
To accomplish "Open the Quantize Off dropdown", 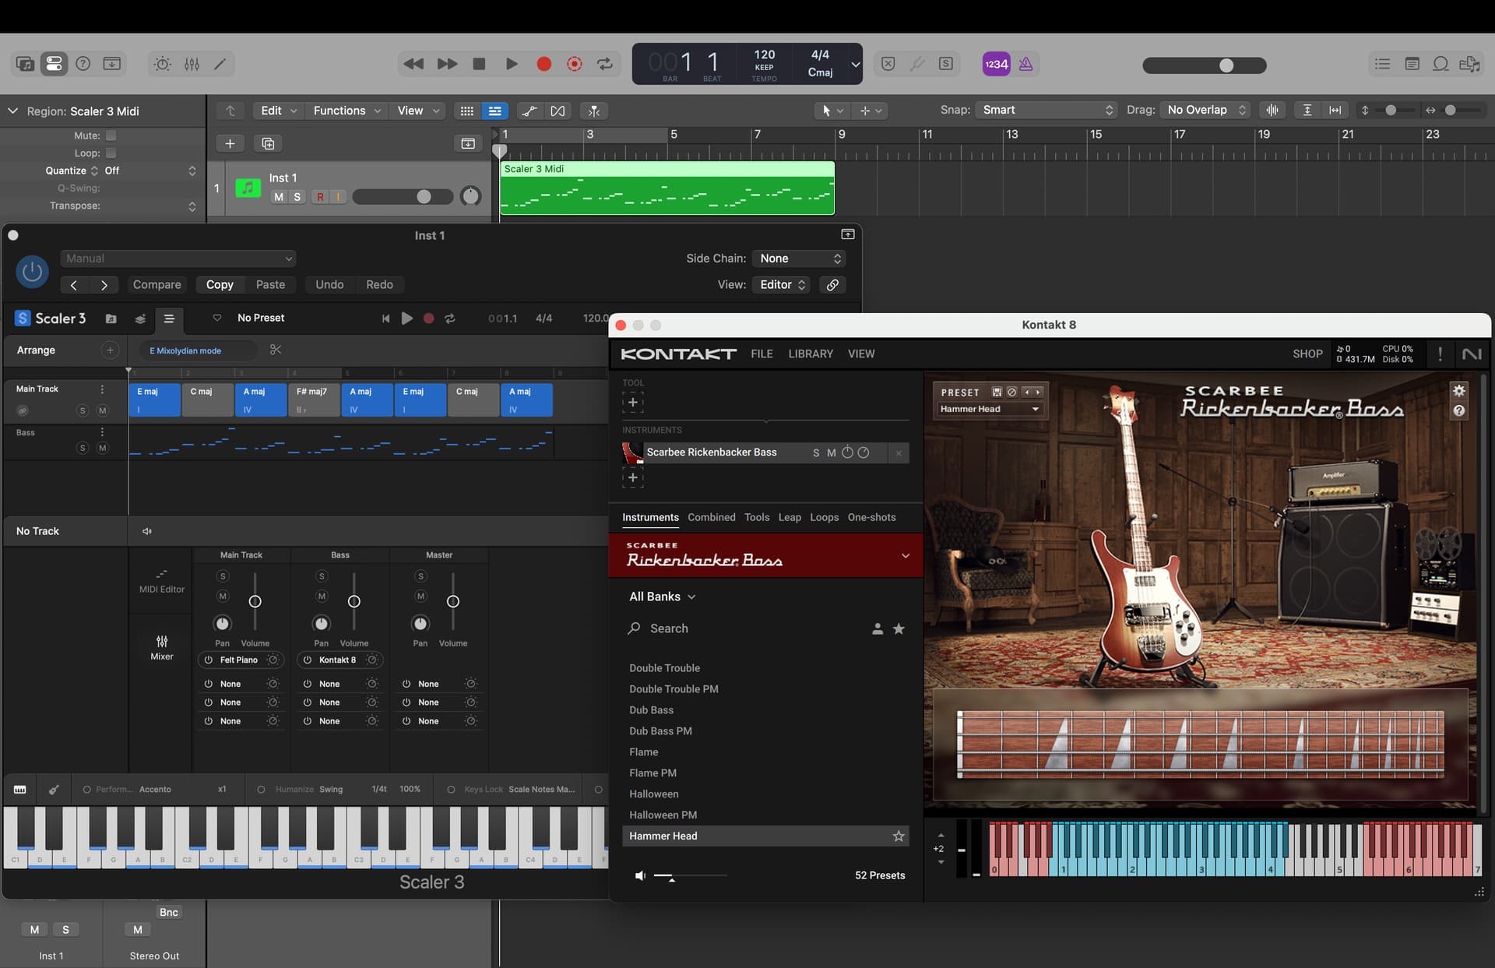I will pos(149,171).
